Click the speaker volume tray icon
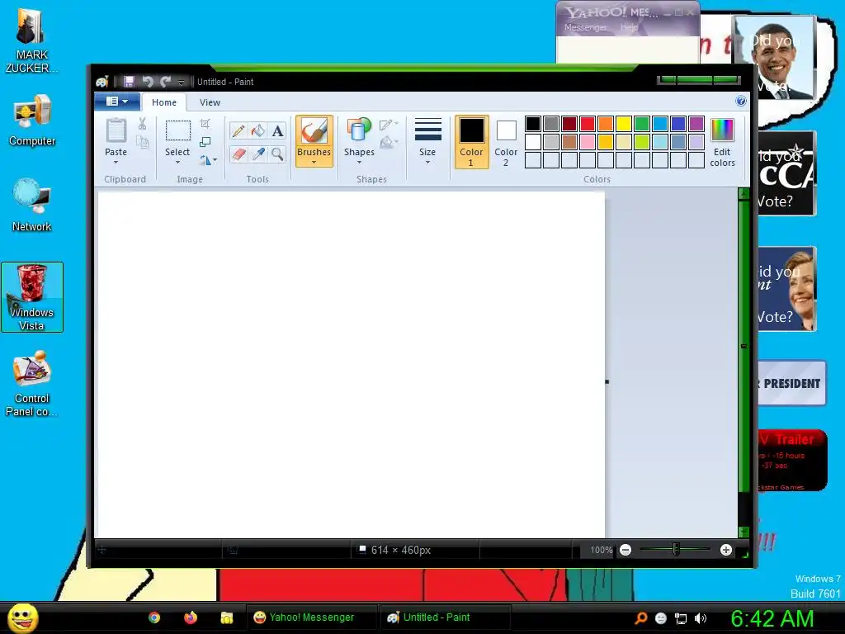This screenshot has height=634, width=845. (700, 618)
